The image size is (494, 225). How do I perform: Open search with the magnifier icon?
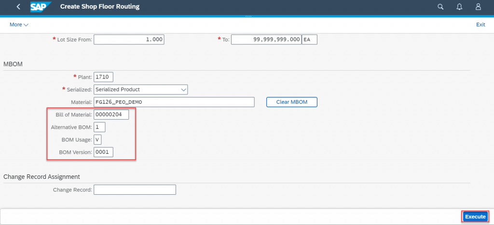tap(440, 7)
